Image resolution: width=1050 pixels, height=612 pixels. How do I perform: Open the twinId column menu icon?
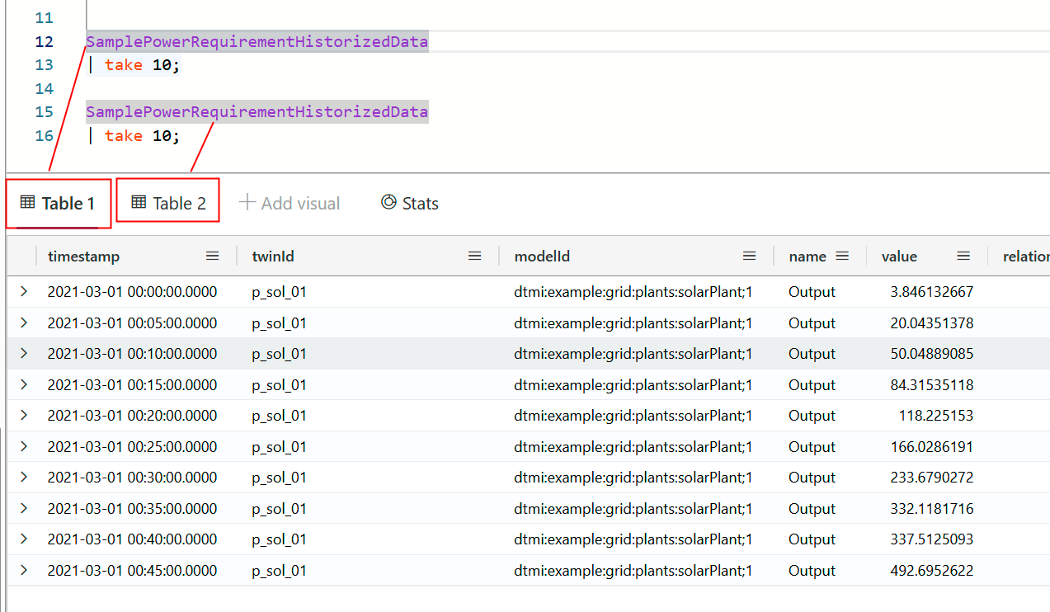pyautogui.click(x=474, y=256)
